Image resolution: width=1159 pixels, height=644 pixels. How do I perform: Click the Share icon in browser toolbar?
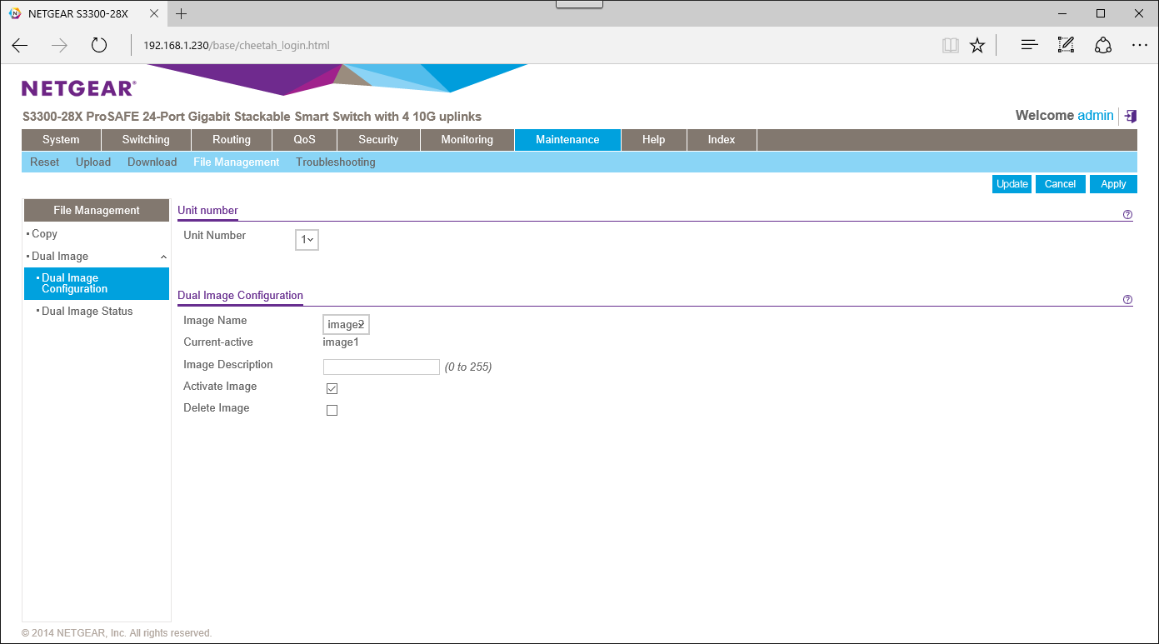coord(1103,45)
